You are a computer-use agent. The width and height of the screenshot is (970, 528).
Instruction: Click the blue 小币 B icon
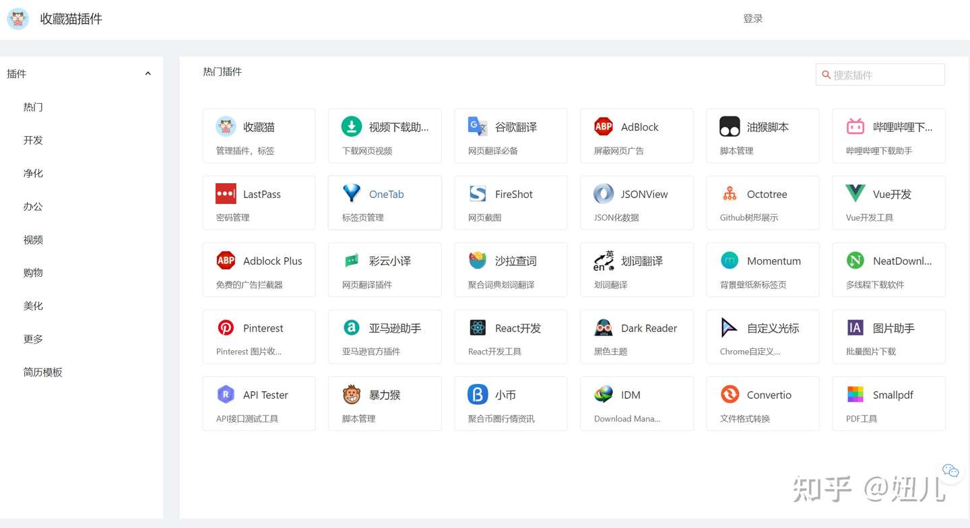pyautogui.click(x=478, y=394)
